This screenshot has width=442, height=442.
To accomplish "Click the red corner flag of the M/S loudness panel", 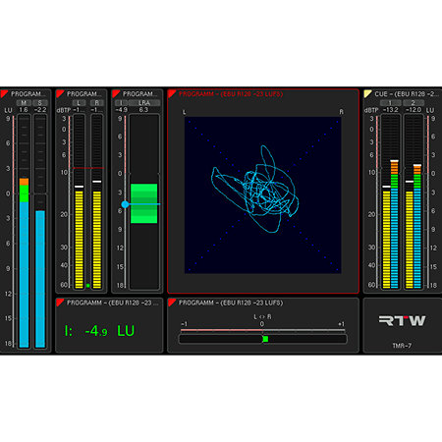I will pos(4,93).
